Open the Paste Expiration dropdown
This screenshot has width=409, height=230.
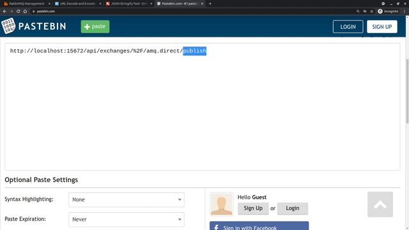127,220
